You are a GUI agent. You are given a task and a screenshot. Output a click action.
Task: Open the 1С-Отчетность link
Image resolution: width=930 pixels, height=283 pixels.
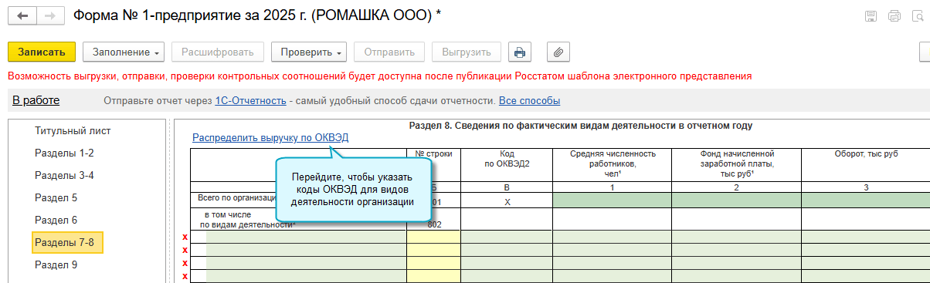pos(250,101)
